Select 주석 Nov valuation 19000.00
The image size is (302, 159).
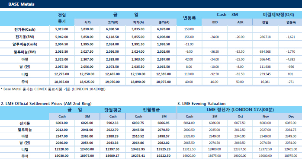coord(265,156)
